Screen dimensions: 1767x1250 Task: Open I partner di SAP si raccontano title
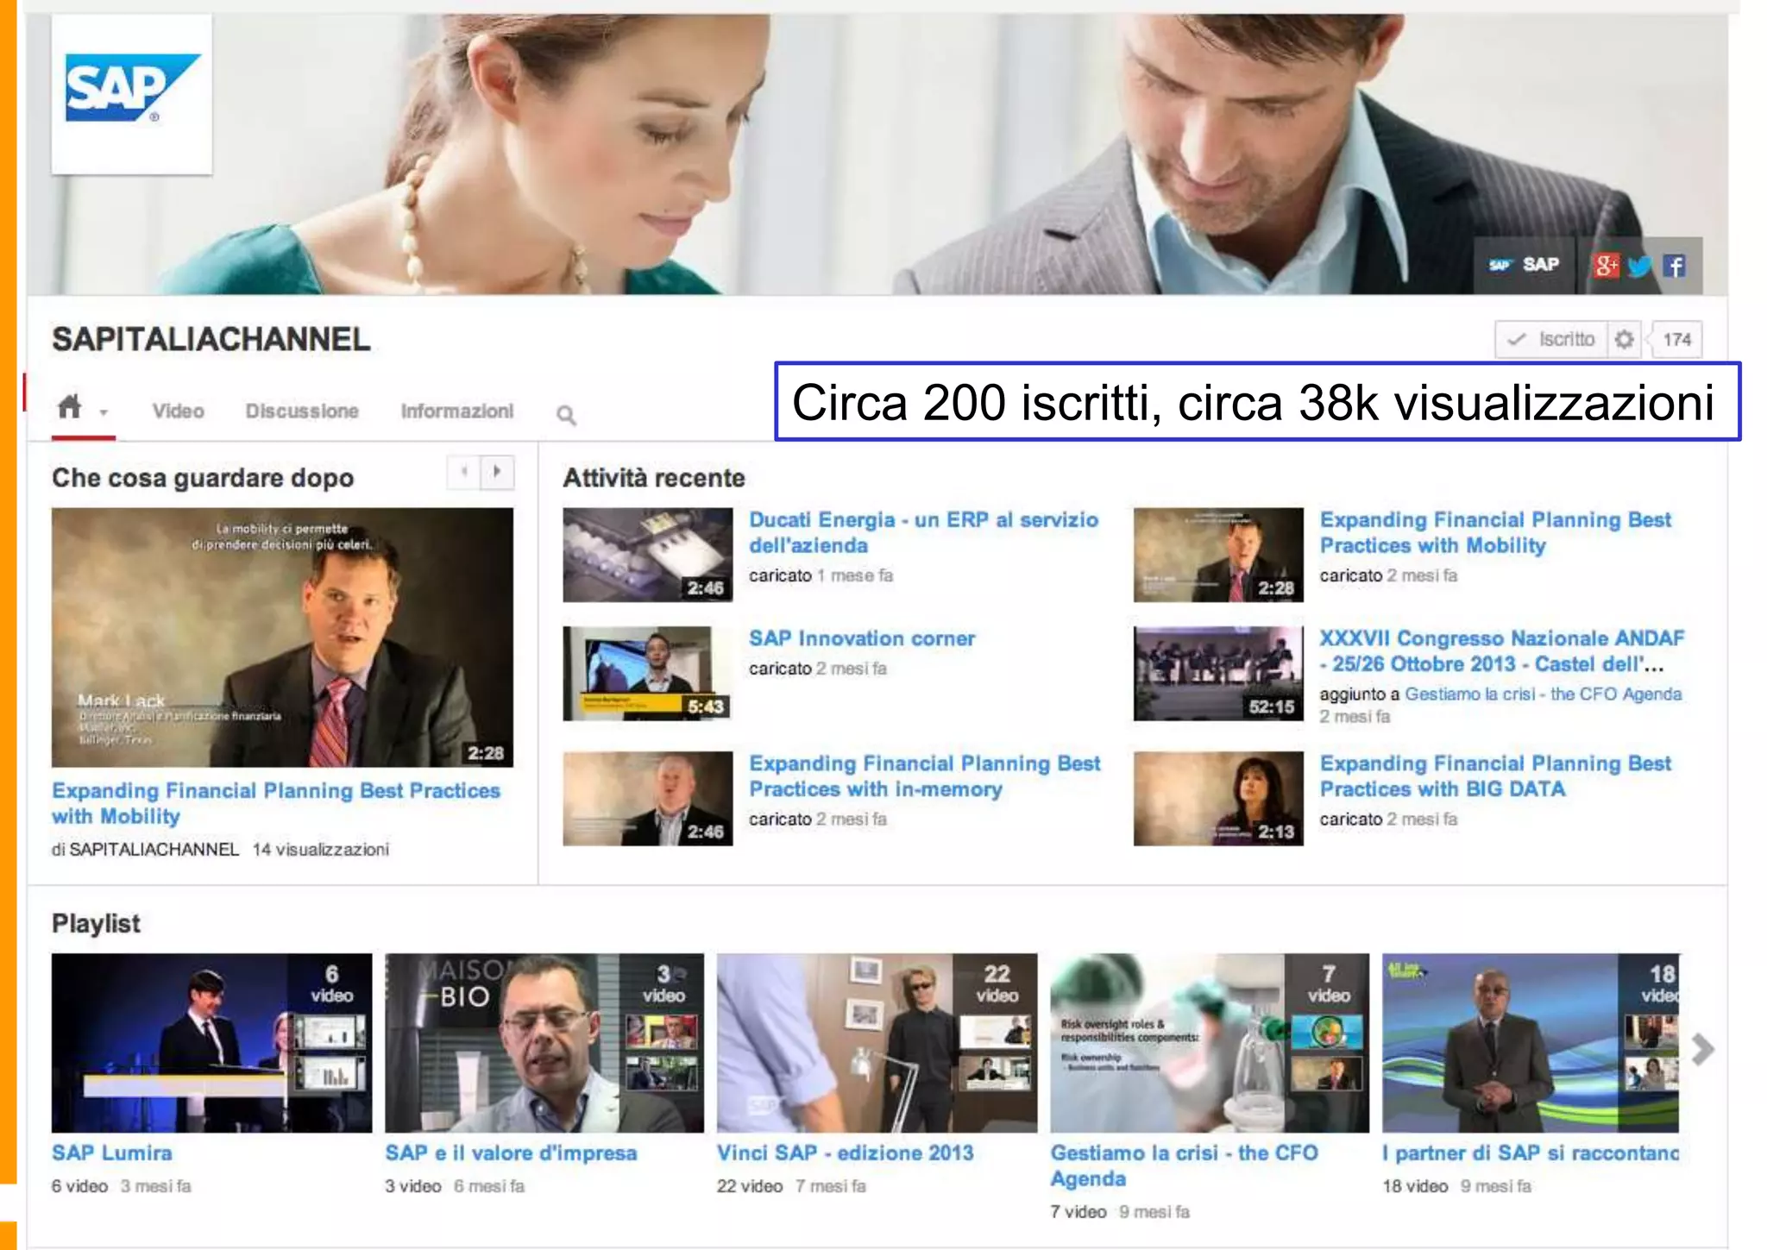click(1531, 1153)
